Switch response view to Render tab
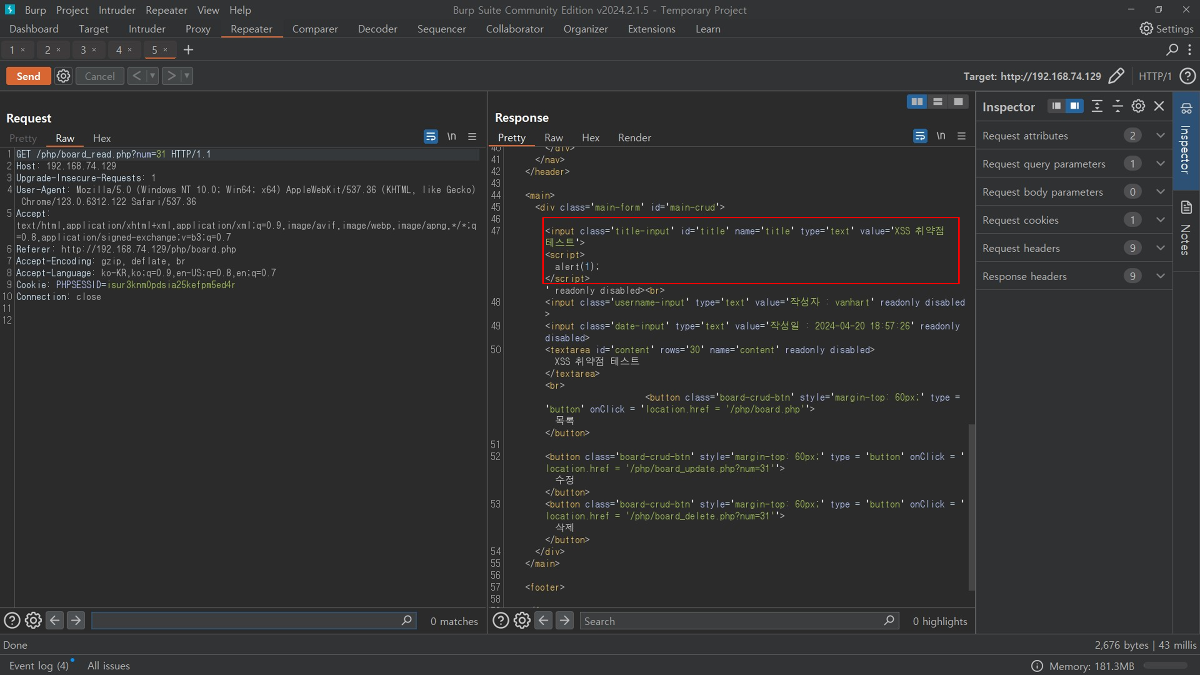Screen dimensions: 1200x675 [634, 138]
